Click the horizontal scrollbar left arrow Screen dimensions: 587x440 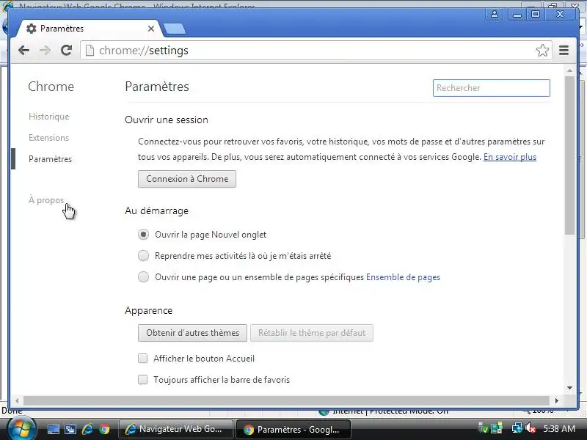pyautogui.click(x=17, y=400)
